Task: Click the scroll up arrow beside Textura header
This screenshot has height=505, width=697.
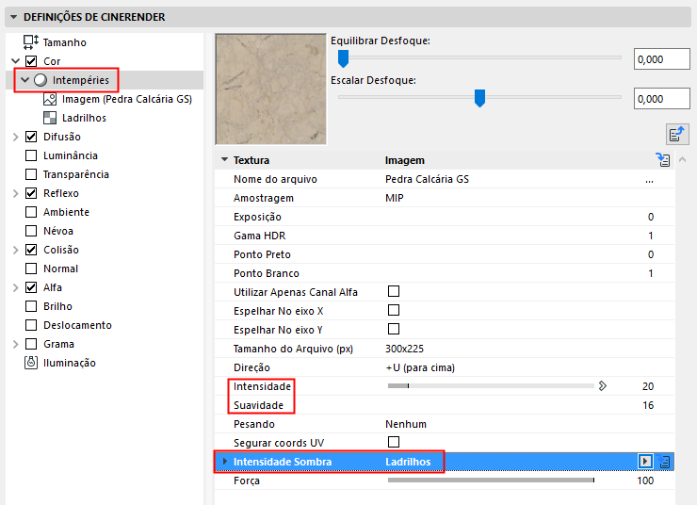Action: click(683, 159)
